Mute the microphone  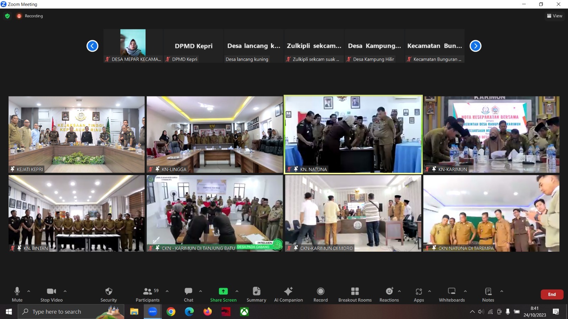pyautogui.click(x=17, y=295)
